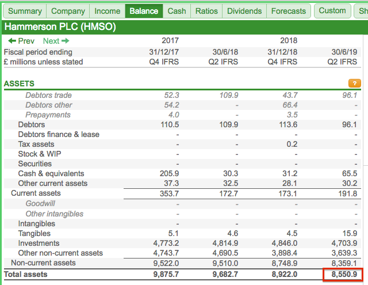Click cash value 205.9
Image resolution: width=368 pixels, height=285 pixels.
tap(169, 174)
